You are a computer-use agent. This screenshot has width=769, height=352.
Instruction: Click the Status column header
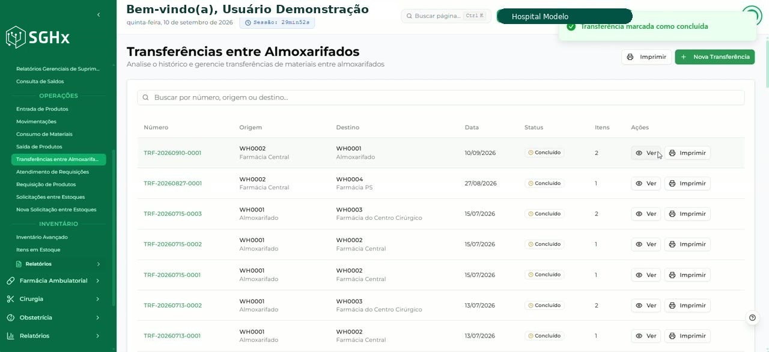click(x=533, y=127)
